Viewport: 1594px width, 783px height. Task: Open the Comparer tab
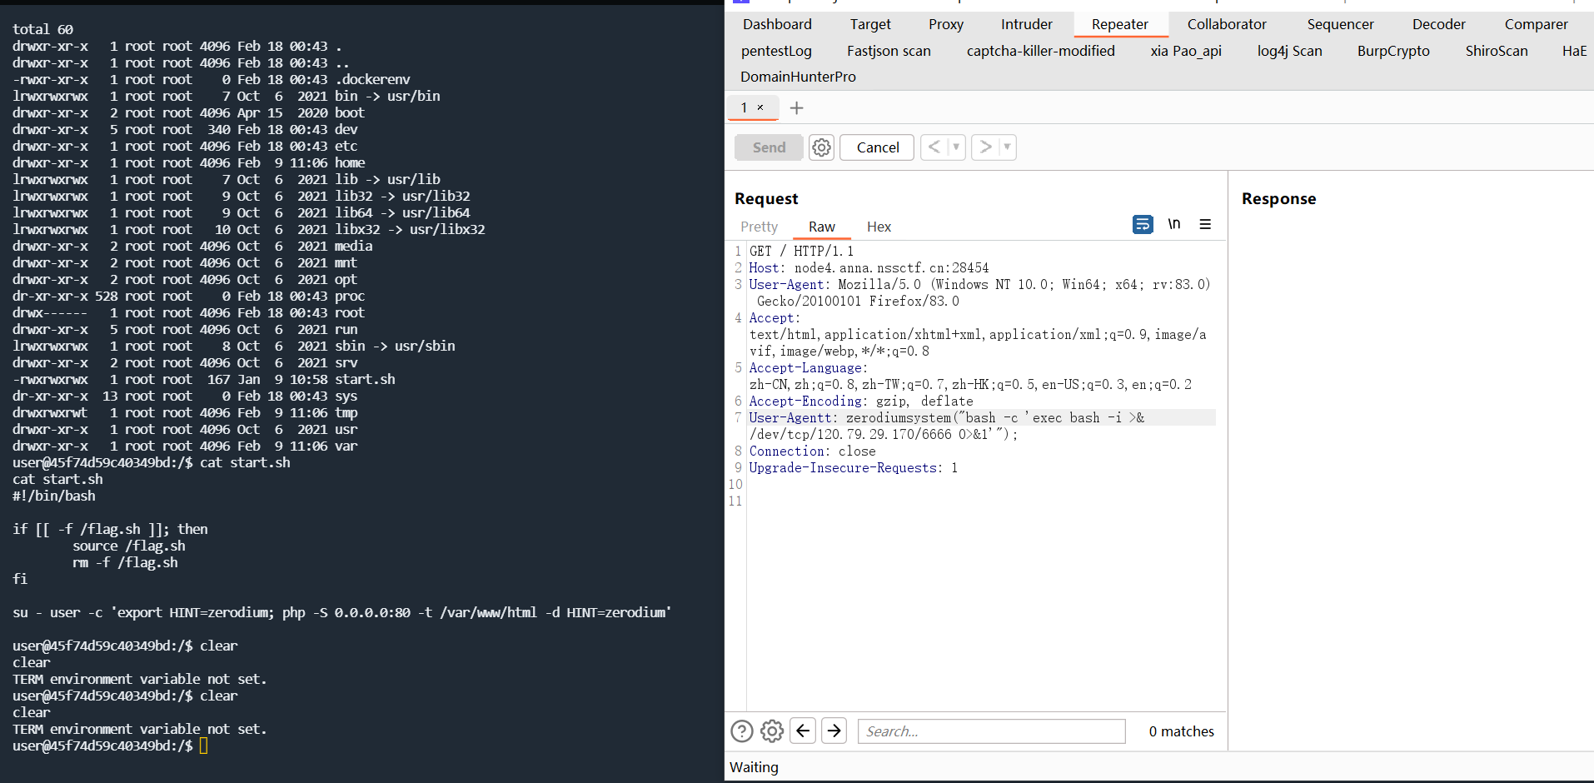point(1536,24)
